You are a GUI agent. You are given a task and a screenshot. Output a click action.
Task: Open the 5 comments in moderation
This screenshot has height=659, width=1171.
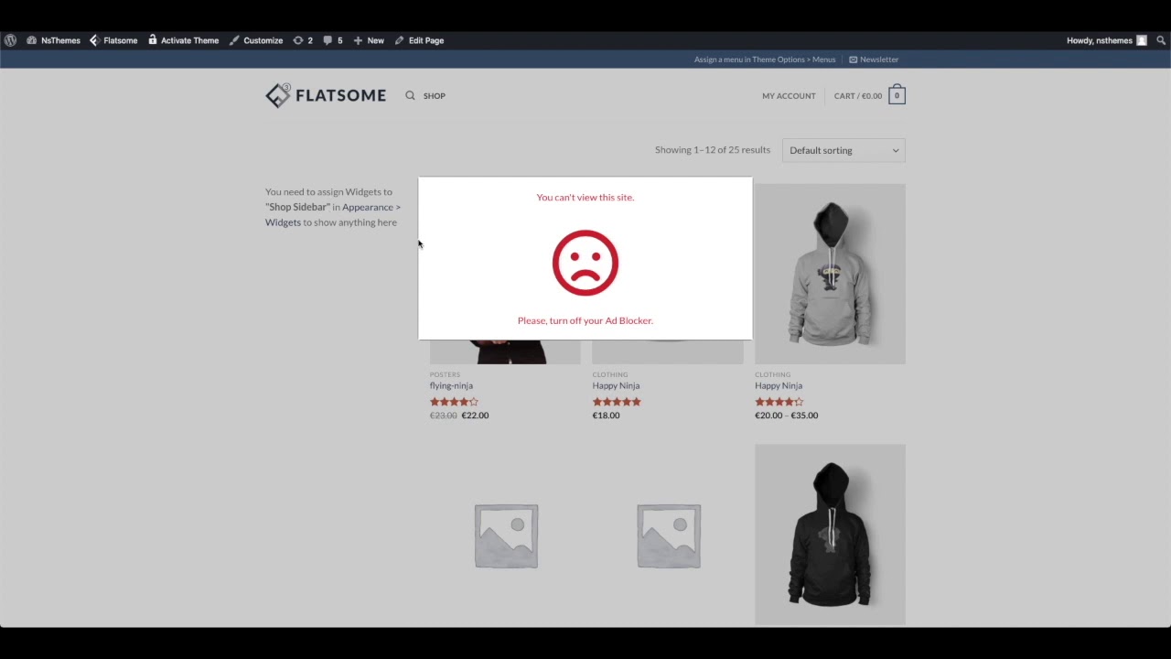click(333, 40)
